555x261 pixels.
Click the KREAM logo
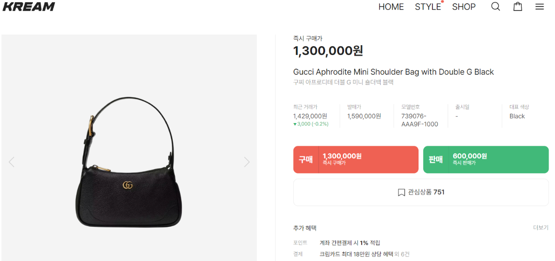[x=29, y=6]
